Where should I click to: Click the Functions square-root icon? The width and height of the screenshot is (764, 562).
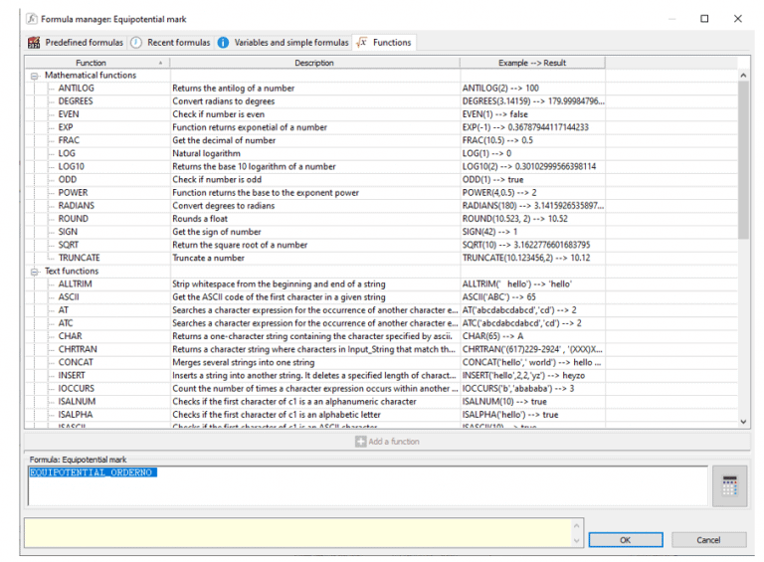click(361, 43)
